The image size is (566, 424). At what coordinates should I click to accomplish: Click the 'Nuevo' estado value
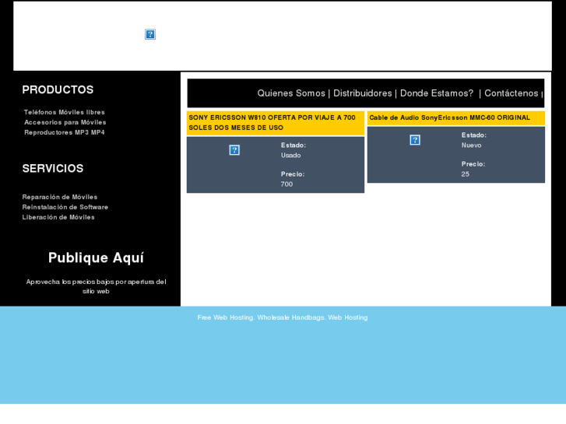[471, 145]
